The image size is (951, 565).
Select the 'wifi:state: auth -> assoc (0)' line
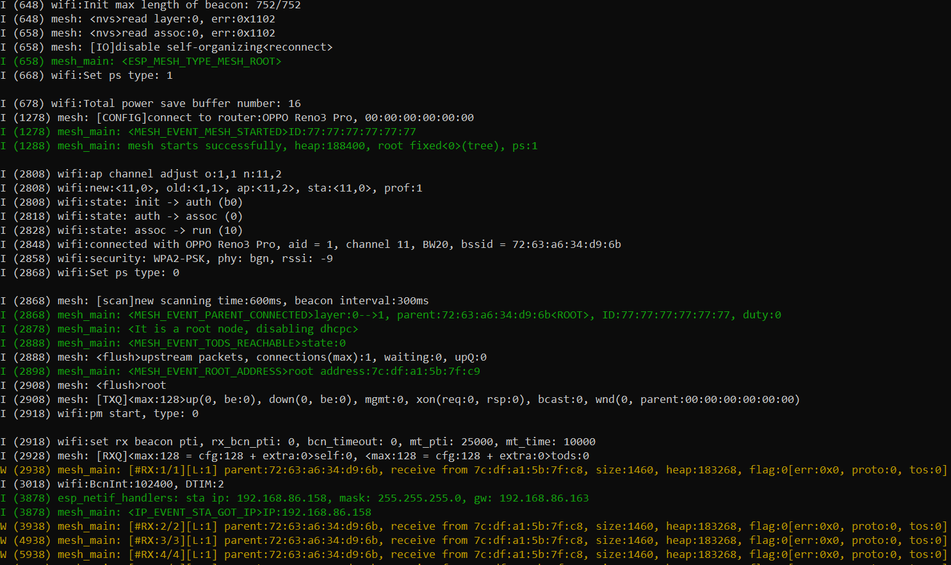(x=122, y=217)
